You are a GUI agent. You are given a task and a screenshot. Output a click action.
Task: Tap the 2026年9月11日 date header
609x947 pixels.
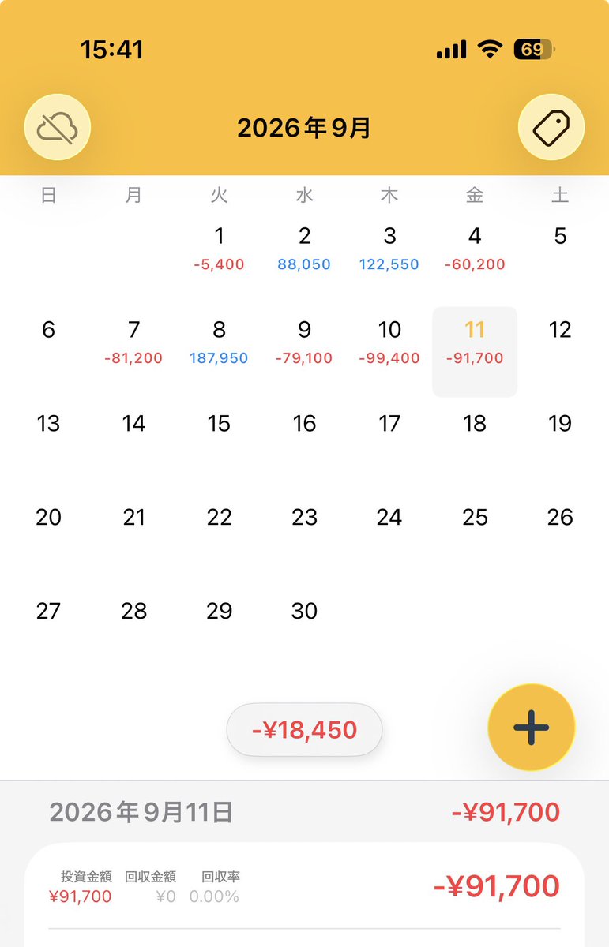tap(141, 812)
